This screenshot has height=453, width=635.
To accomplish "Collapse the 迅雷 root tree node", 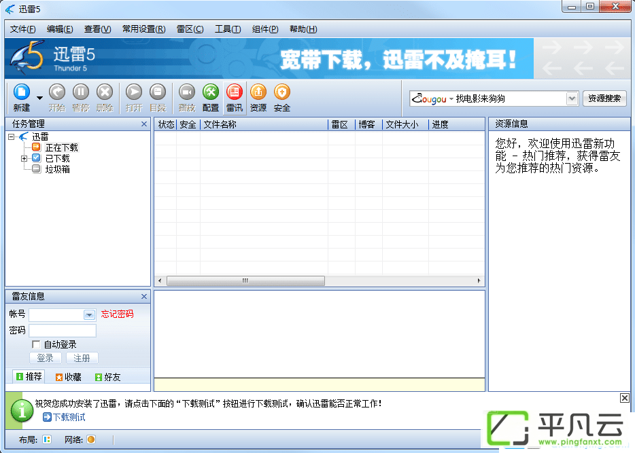I will pos(12,137).
